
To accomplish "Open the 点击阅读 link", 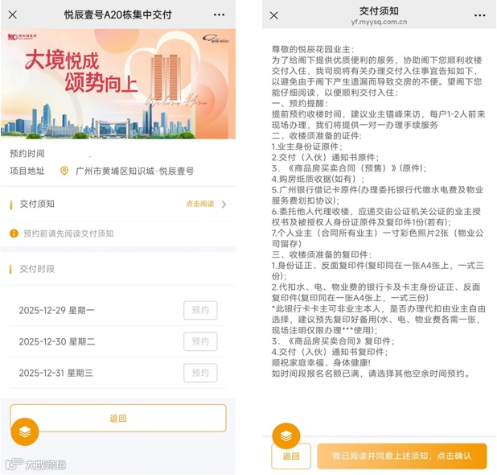I will click(200, 204).
